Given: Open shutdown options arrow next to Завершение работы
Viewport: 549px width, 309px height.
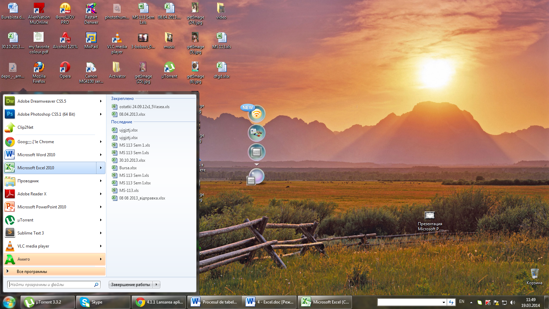Looking at the screenshot, I should click(x=156, y=285).
